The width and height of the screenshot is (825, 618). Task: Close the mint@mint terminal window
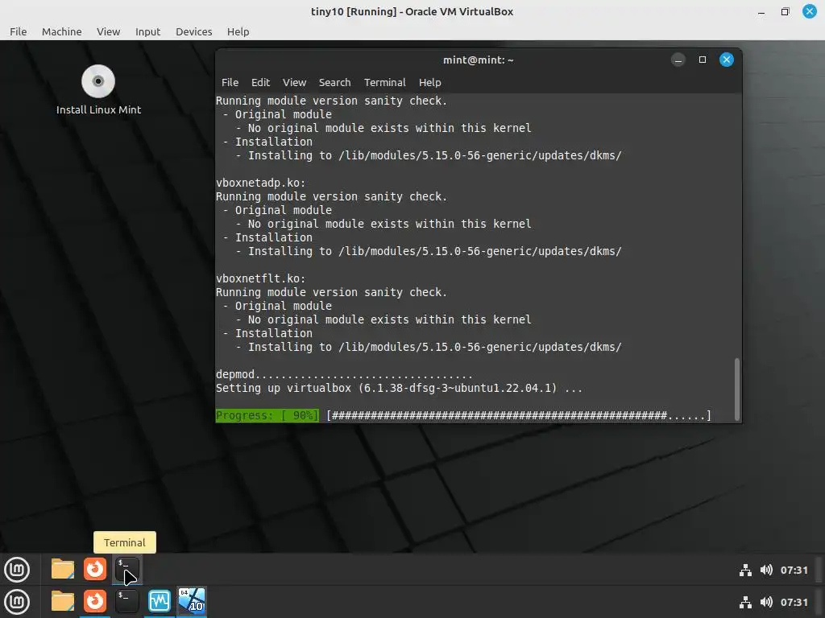[x=727, y=60]
